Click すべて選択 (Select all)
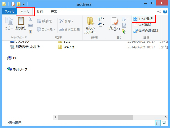 point(143,19)
